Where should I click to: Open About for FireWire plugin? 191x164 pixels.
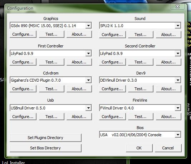coord(168,117)
